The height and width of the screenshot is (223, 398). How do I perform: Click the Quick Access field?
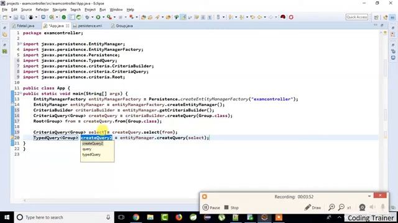[356, 17]
